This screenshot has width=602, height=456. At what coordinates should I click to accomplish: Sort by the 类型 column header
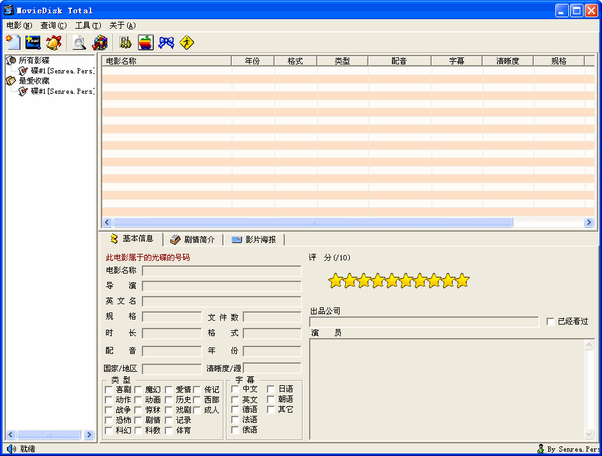342,61
